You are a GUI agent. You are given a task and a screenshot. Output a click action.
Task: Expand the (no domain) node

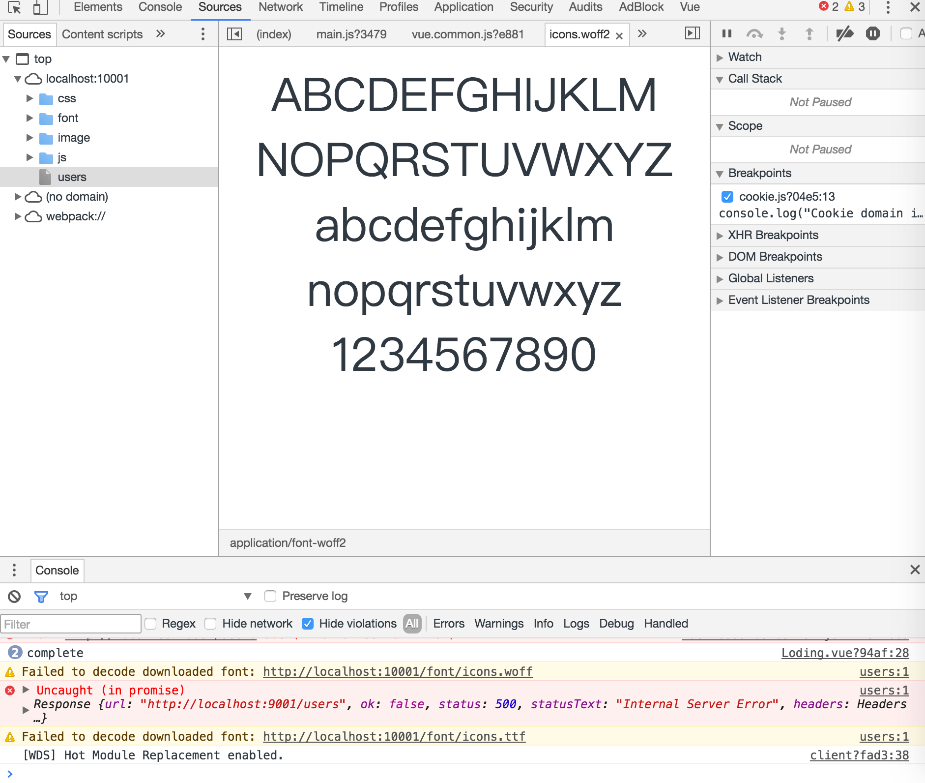point(18,197)
